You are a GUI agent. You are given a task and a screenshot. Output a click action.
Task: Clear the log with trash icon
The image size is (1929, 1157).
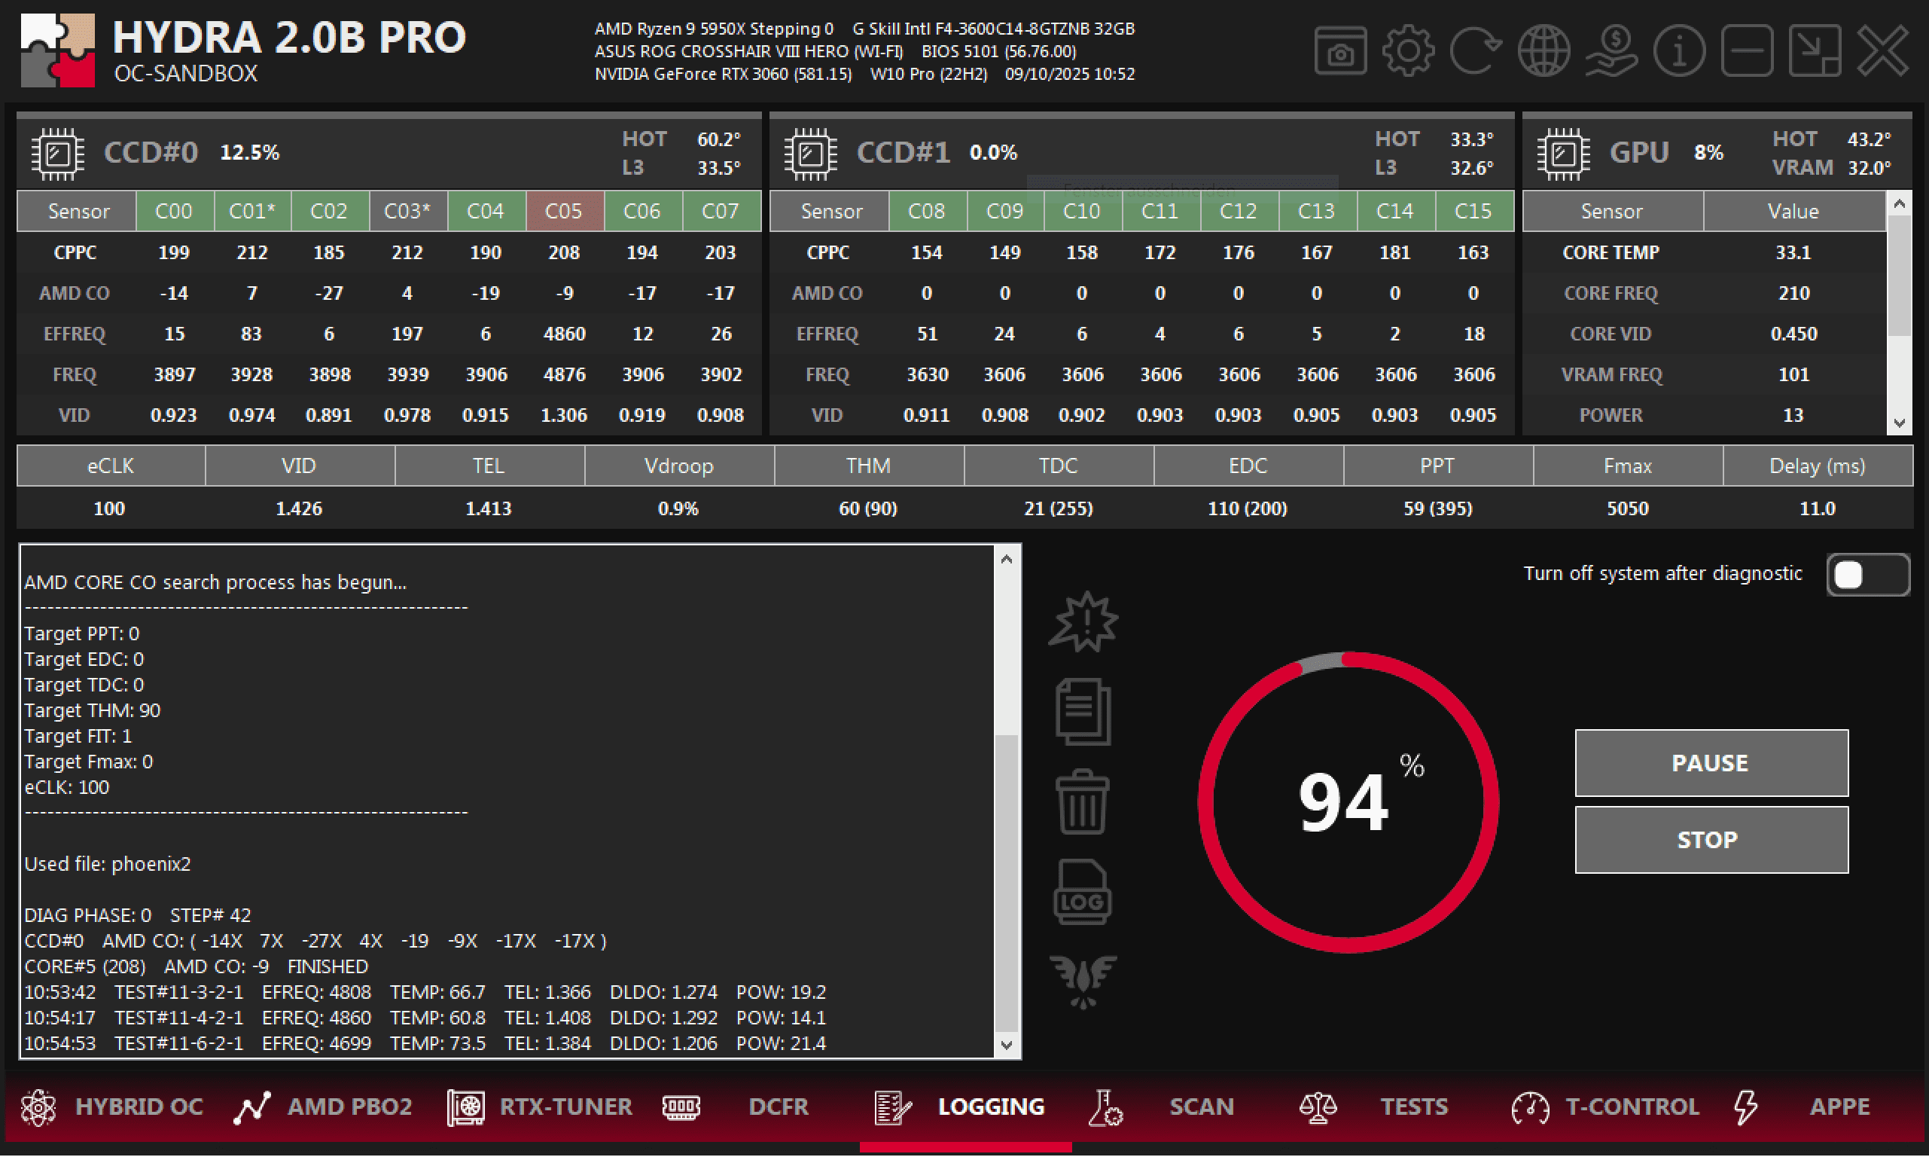click(1083, 802)
